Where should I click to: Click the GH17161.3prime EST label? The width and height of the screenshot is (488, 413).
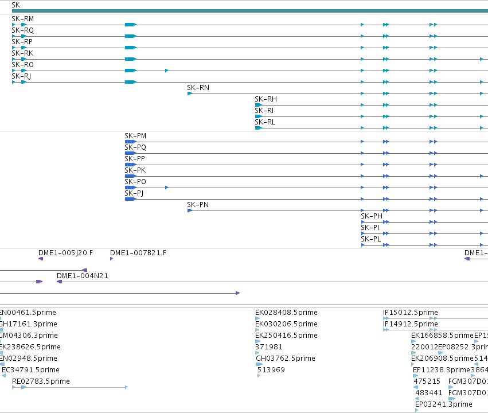pyautogui.click(x=29, y=324)
